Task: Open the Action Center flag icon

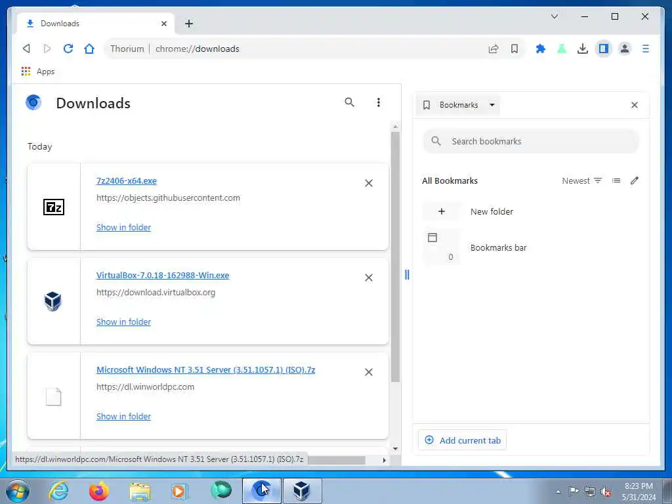Action: coord(574,491)
